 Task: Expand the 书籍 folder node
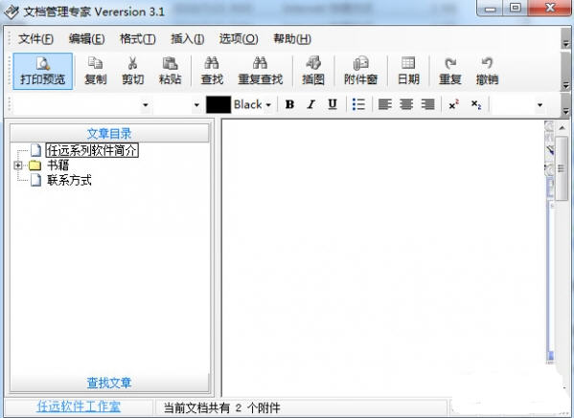(17, 165)
